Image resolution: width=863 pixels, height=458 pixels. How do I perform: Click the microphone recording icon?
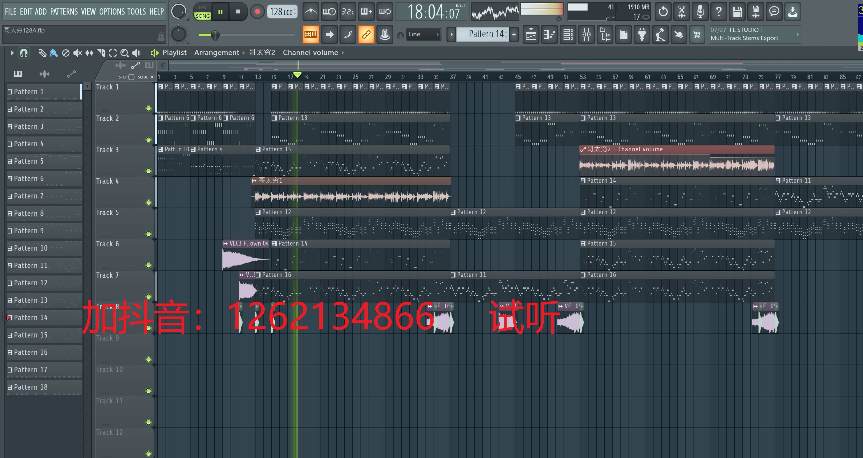tap(700, 12)
